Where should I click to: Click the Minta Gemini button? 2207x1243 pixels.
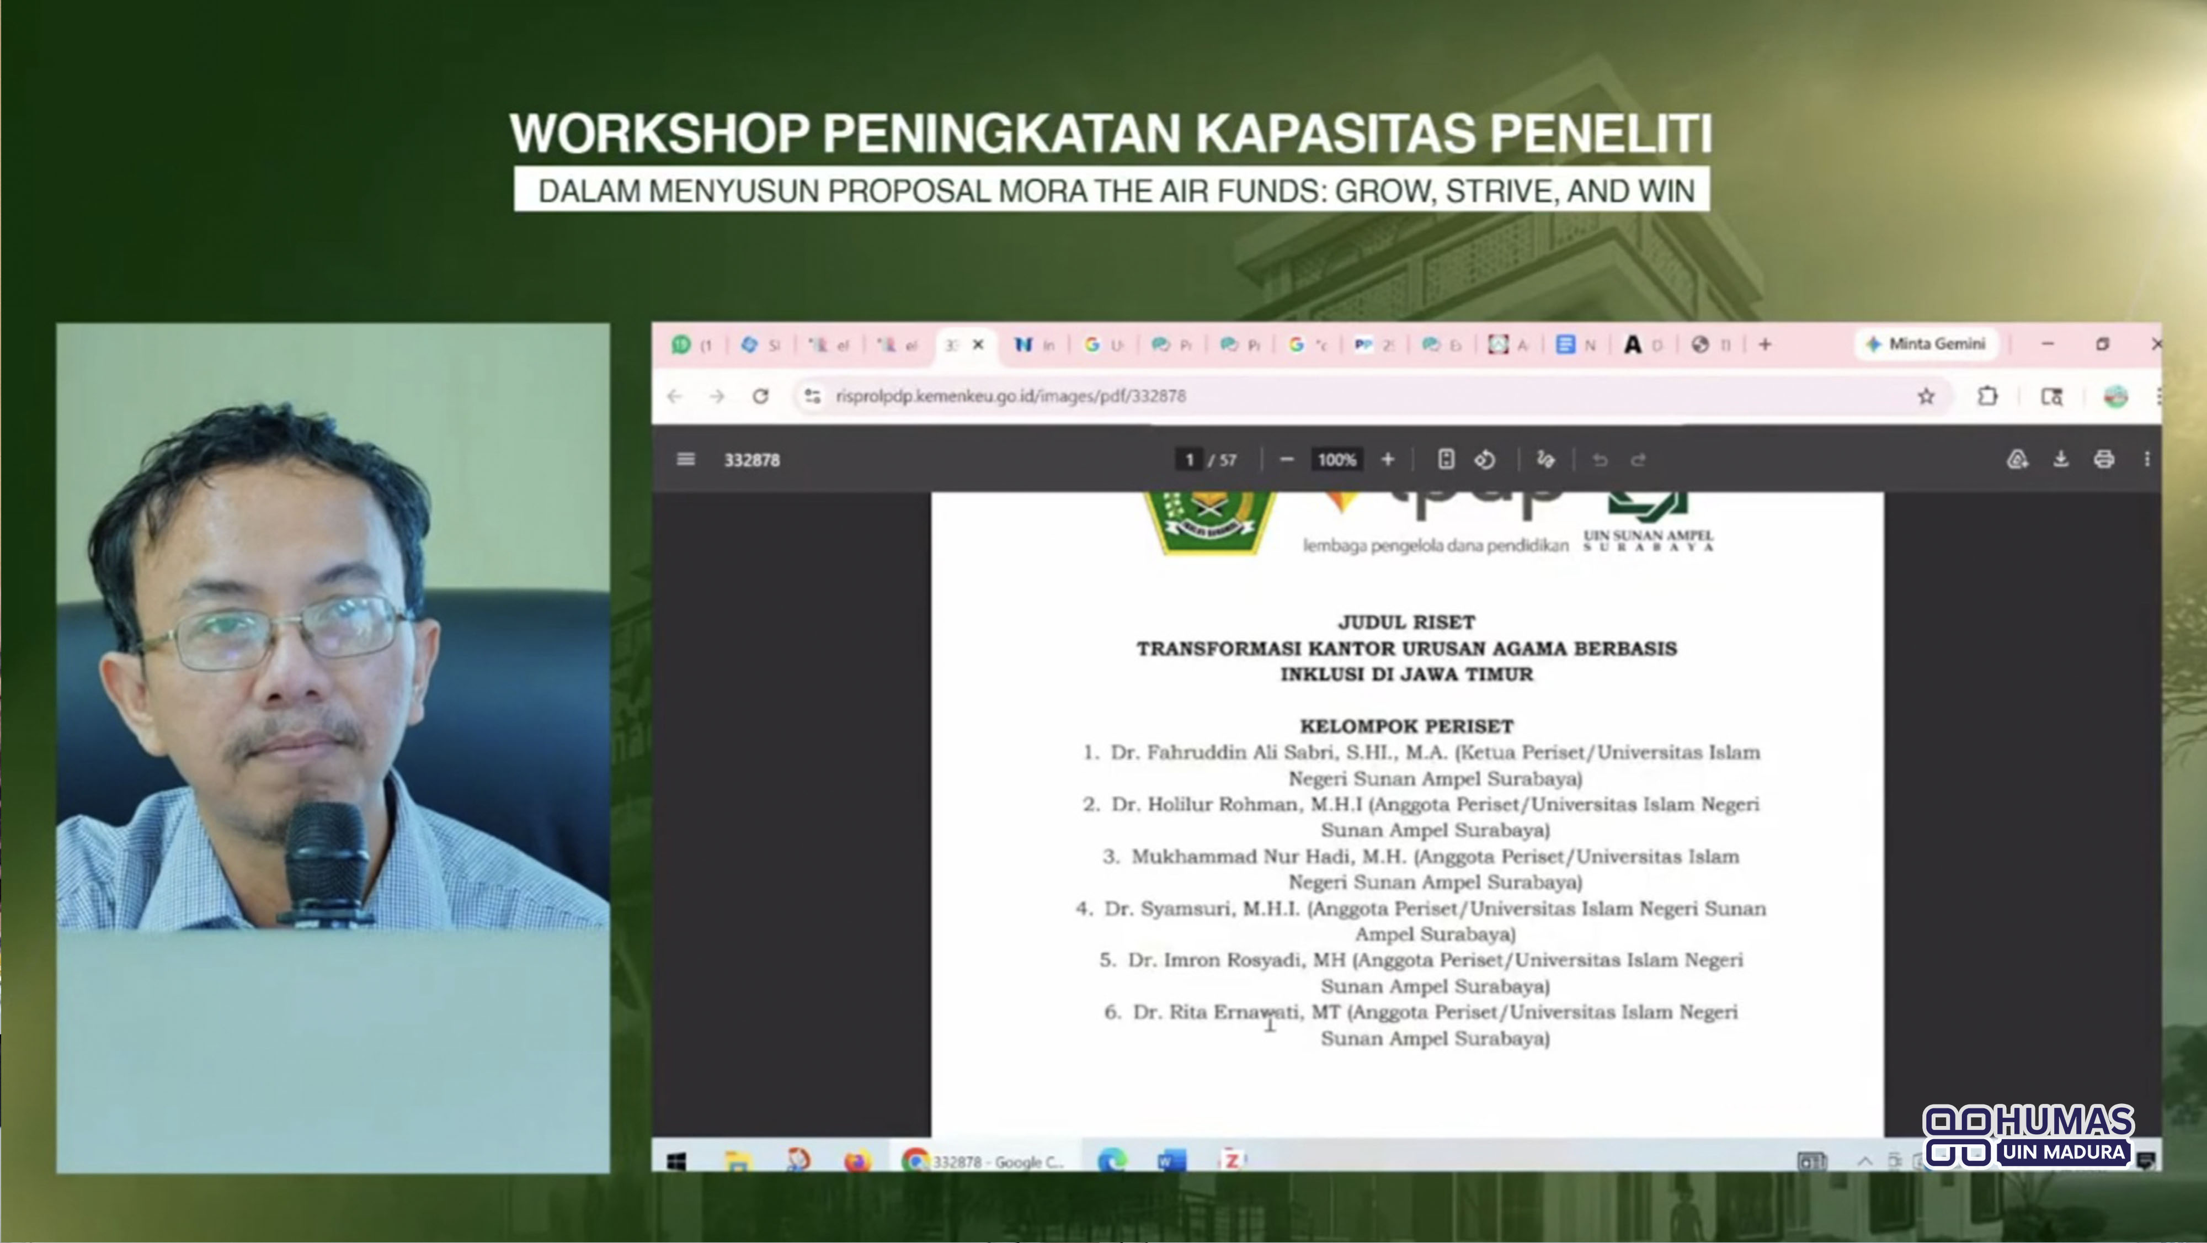[1926, 344]
